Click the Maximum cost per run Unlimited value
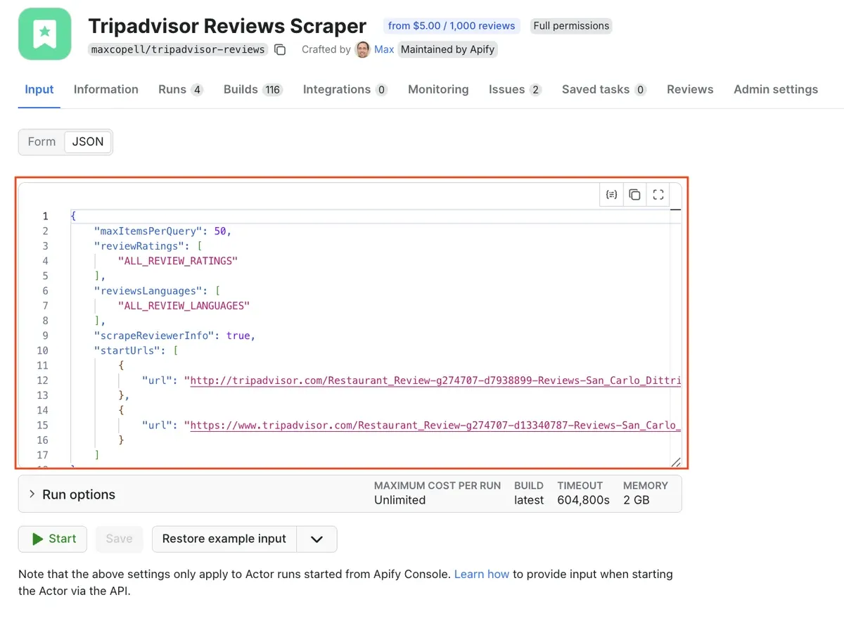The width and height of the screenshot is (844, 621). pyautogui.click(x=399, y=500)
